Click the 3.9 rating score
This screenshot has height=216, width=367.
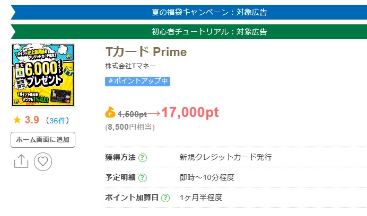[x=32, y=120]
